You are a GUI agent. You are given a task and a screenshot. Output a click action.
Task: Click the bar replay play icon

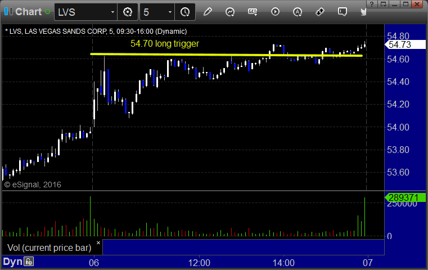pyautogui.click(x=275, y=12)
